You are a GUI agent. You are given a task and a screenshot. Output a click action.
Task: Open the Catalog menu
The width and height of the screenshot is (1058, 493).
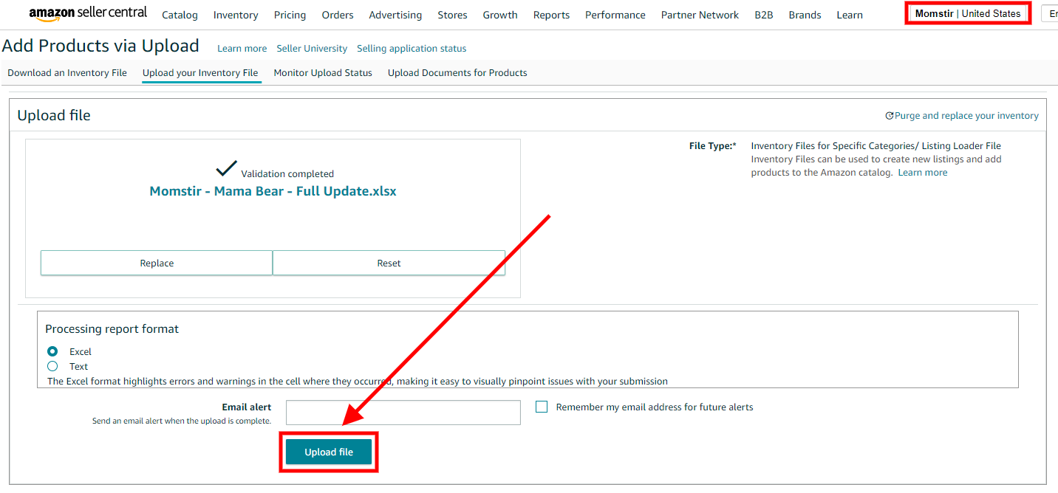pyautogui.click(x=180, y=15)
